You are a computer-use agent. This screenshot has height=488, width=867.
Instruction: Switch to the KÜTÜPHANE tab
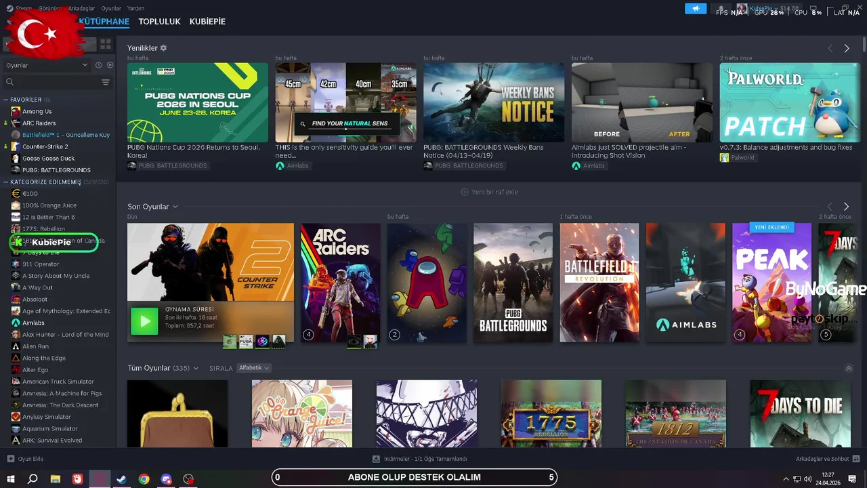104,22
